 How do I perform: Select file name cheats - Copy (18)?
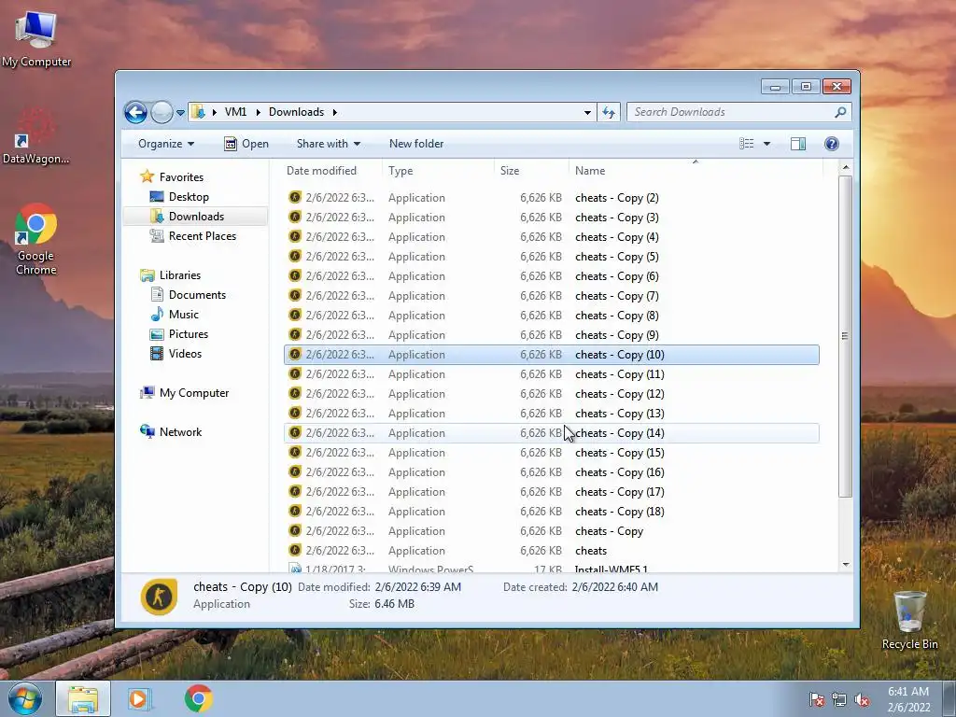620,512
